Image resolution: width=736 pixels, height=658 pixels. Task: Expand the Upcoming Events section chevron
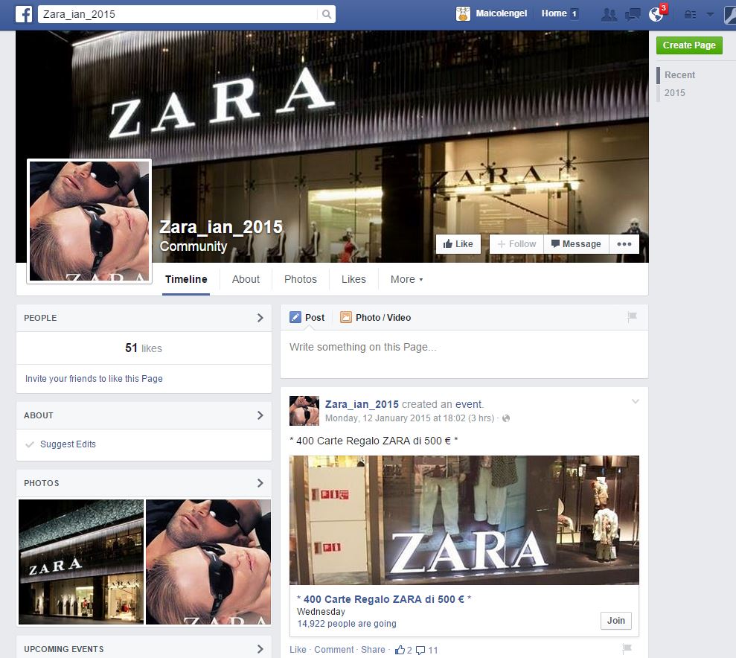(260, 649)
